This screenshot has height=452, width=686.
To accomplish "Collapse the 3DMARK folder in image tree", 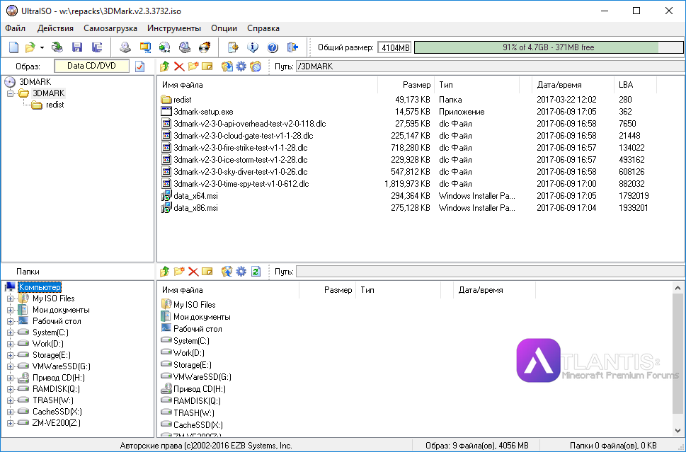I will tap(10, 93).
